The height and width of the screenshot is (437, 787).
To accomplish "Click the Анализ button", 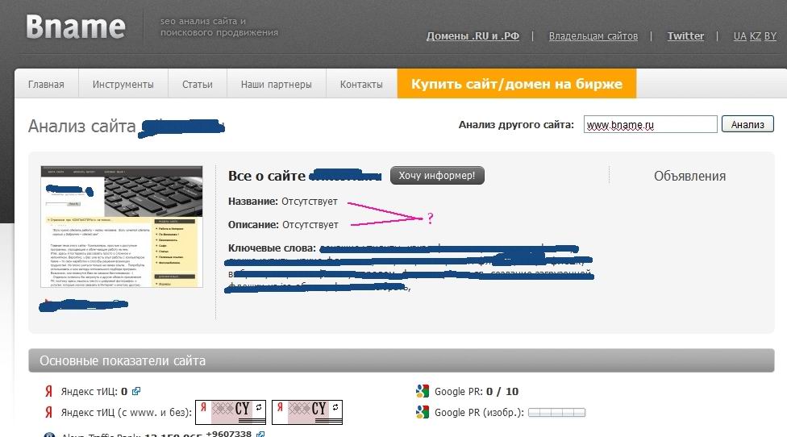I will [747, 124].
